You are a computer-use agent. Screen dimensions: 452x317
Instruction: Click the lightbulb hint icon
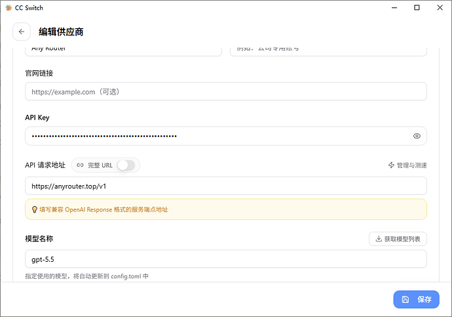tap(34, 209)
